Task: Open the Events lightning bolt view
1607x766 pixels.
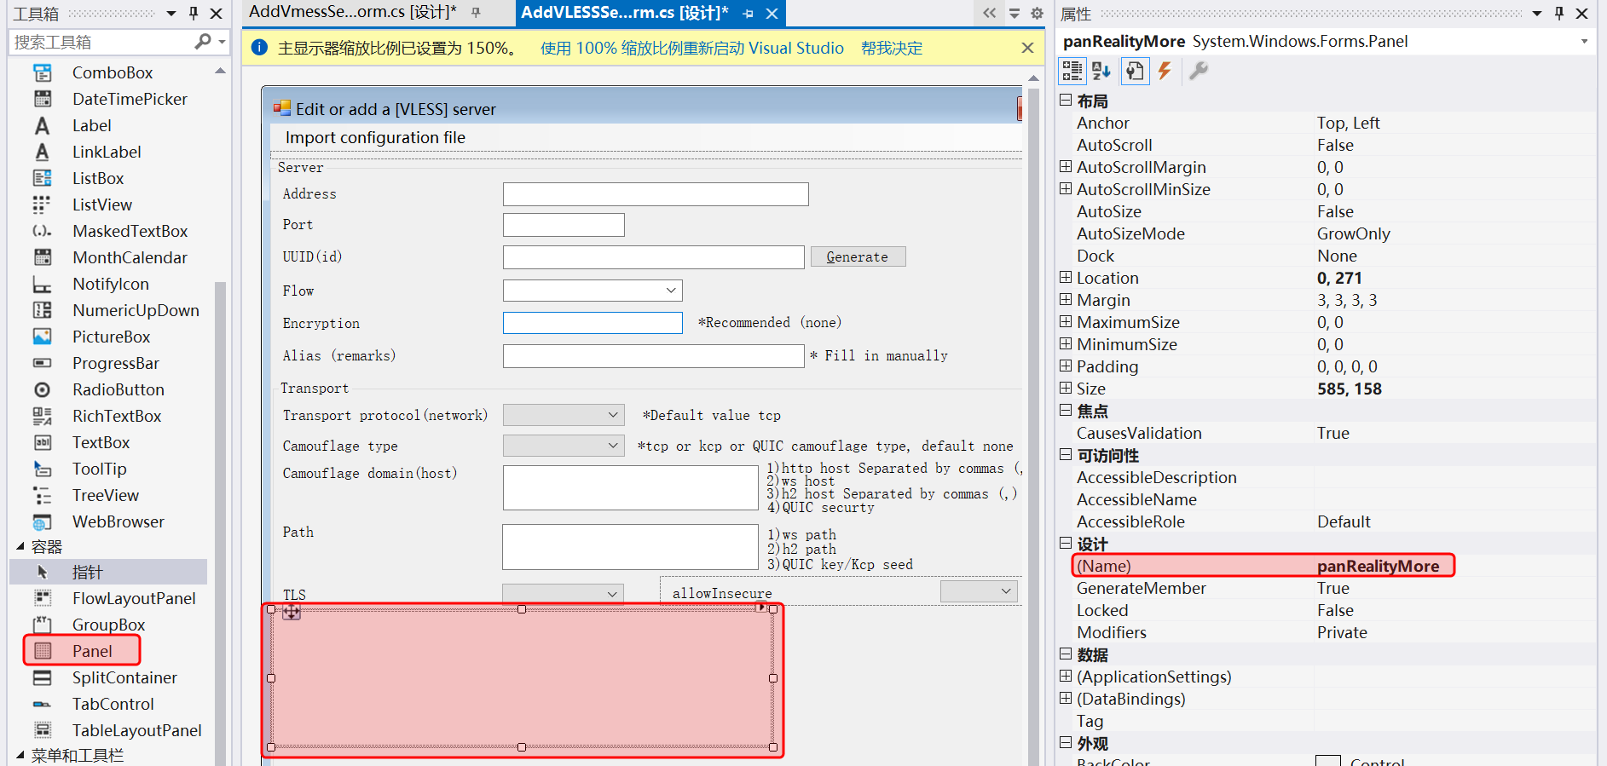Action: tap(1165, 72)
